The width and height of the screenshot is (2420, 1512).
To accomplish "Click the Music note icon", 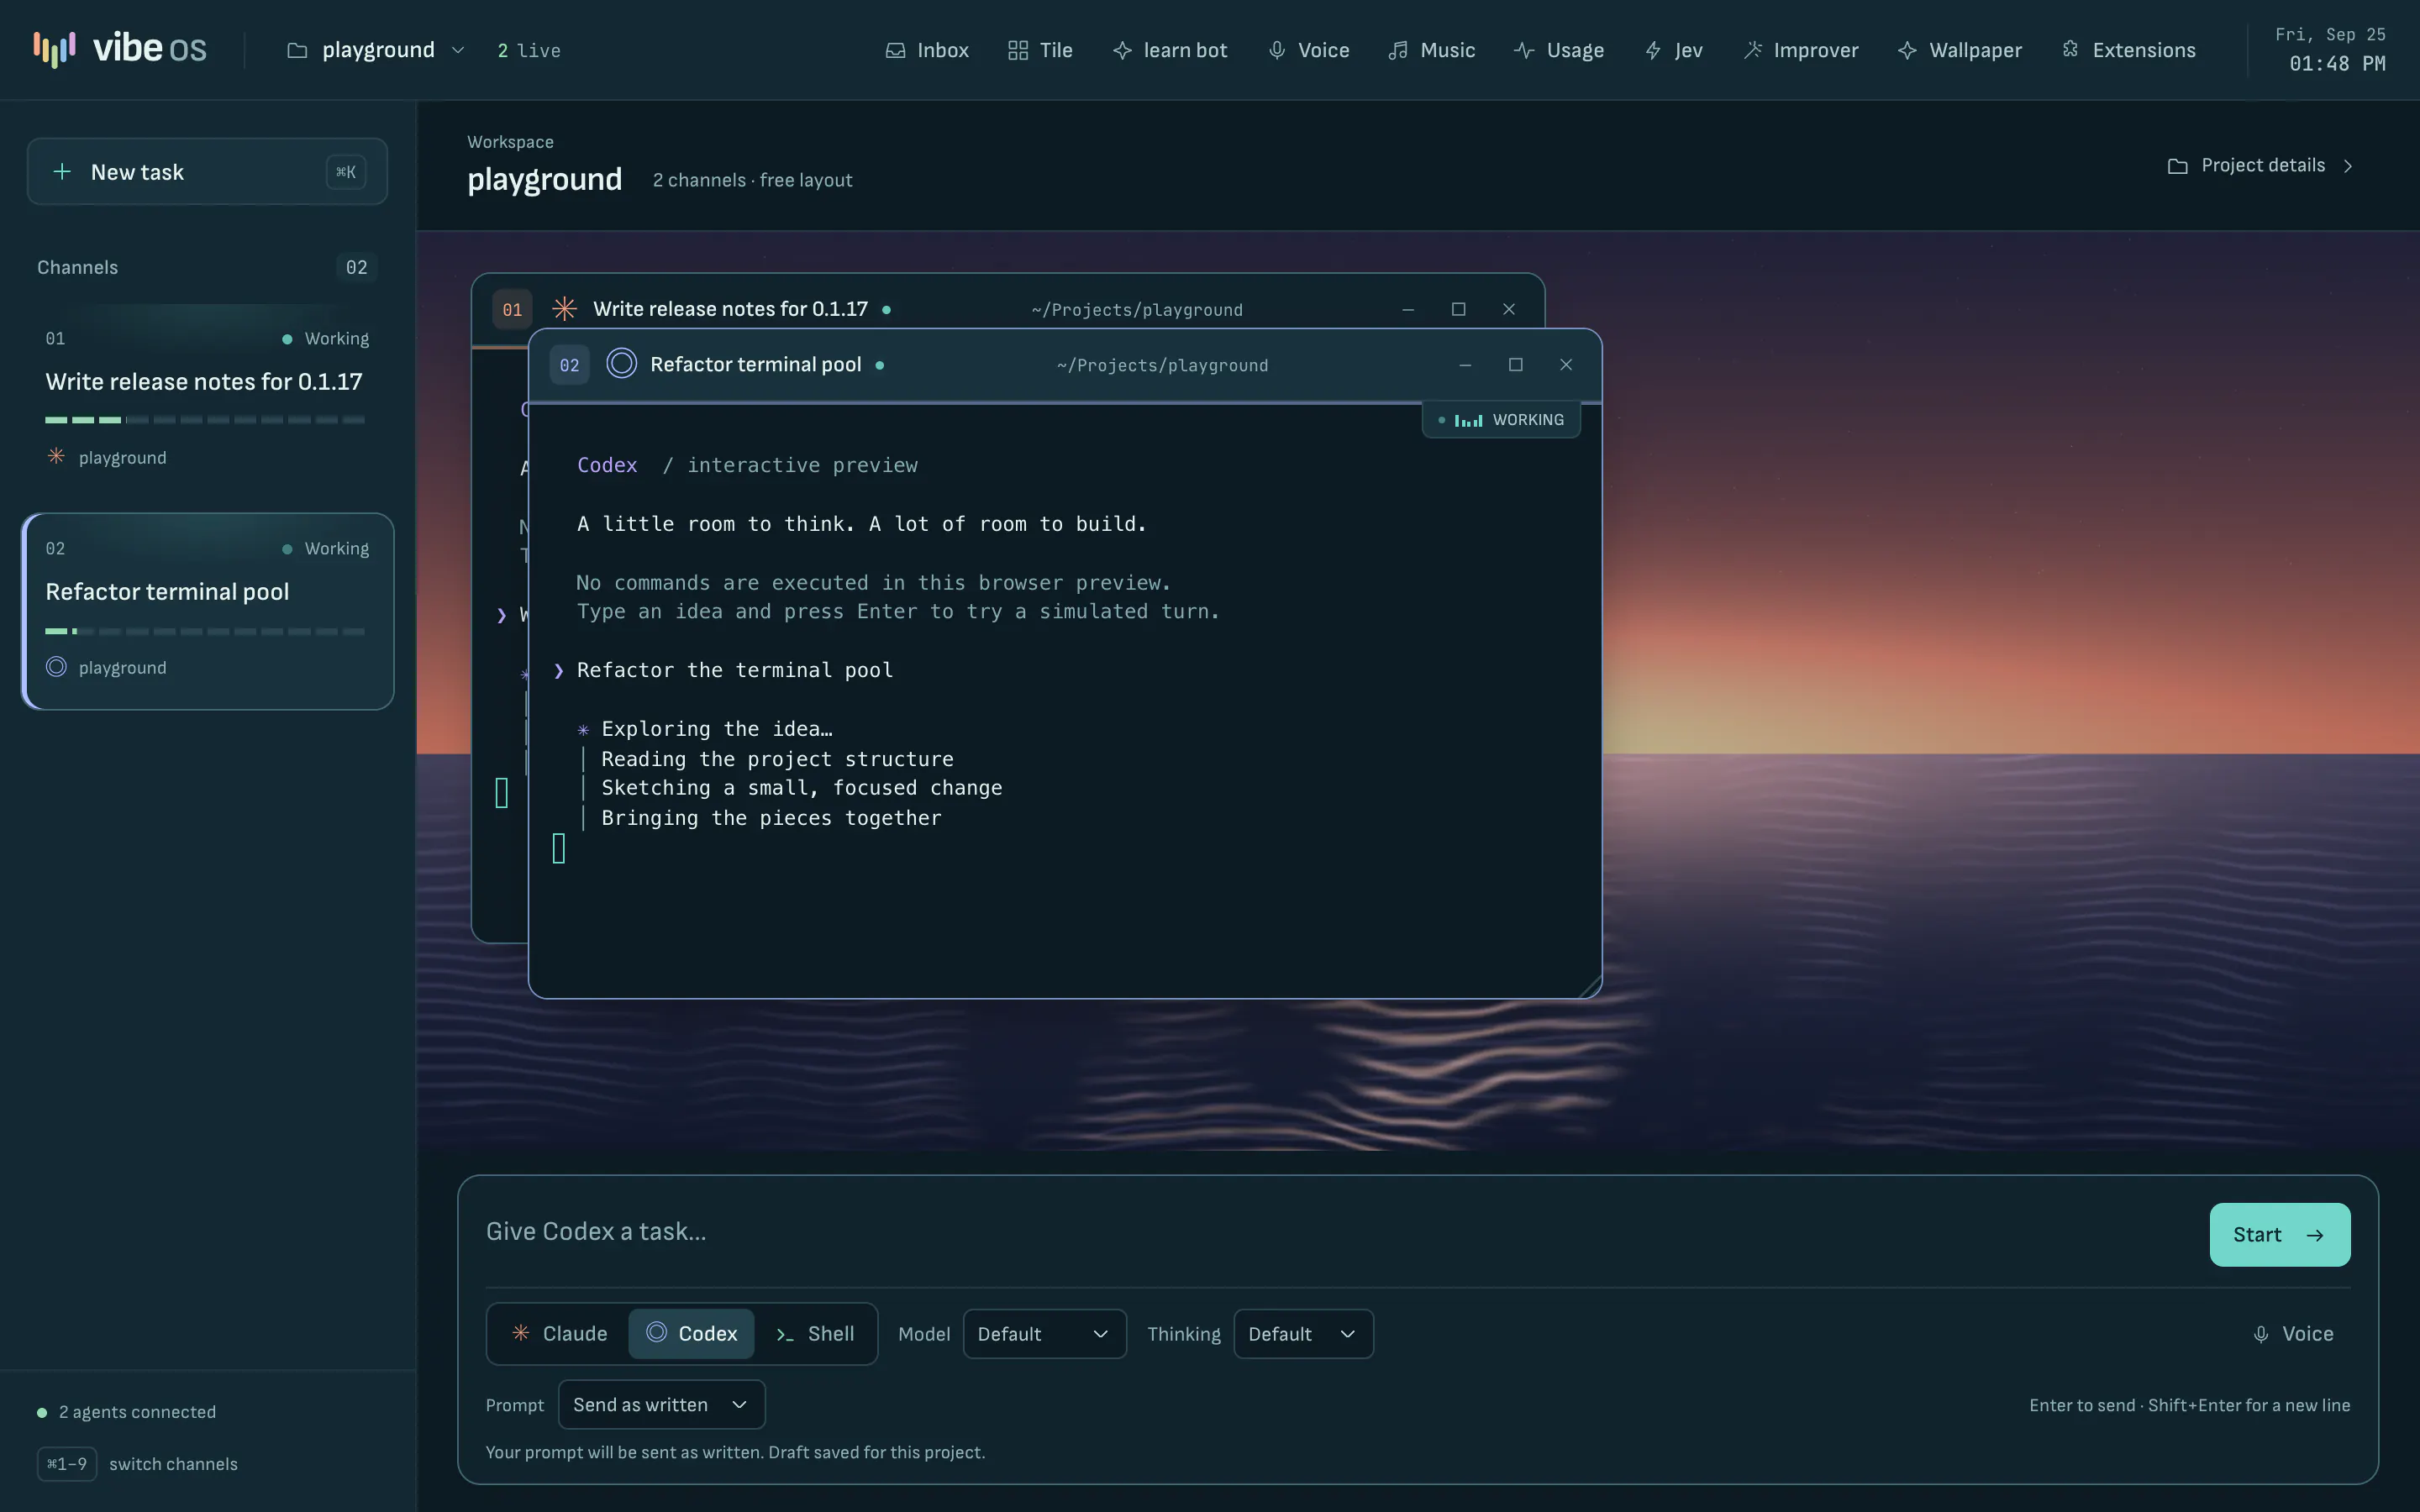I will [x=1398, y=50].
